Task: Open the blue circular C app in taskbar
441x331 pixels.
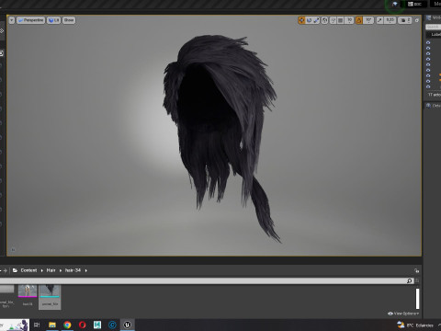Action: 112,325
